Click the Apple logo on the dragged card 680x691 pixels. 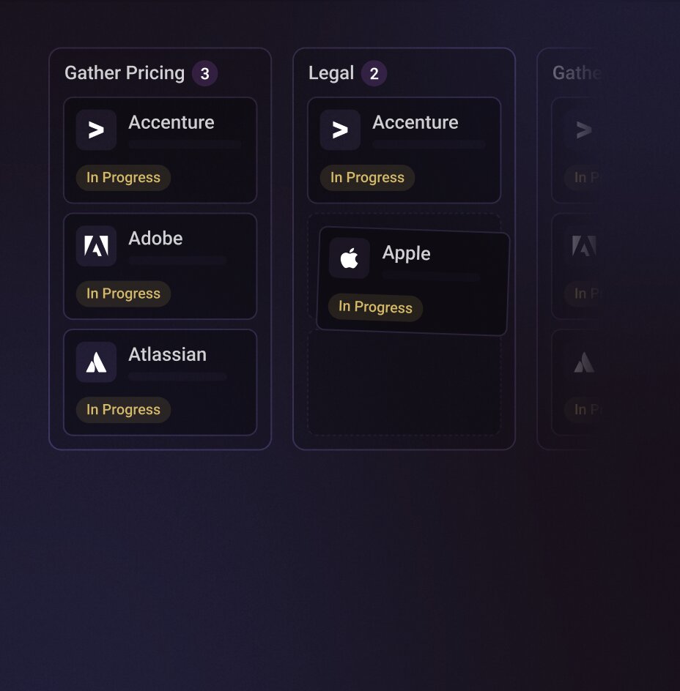pos(350,258)
